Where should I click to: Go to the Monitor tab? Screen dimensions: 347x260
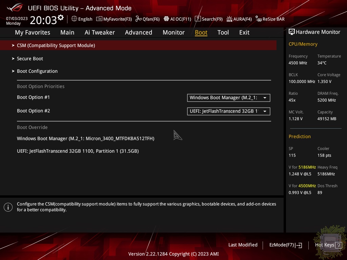pos(173,32)
